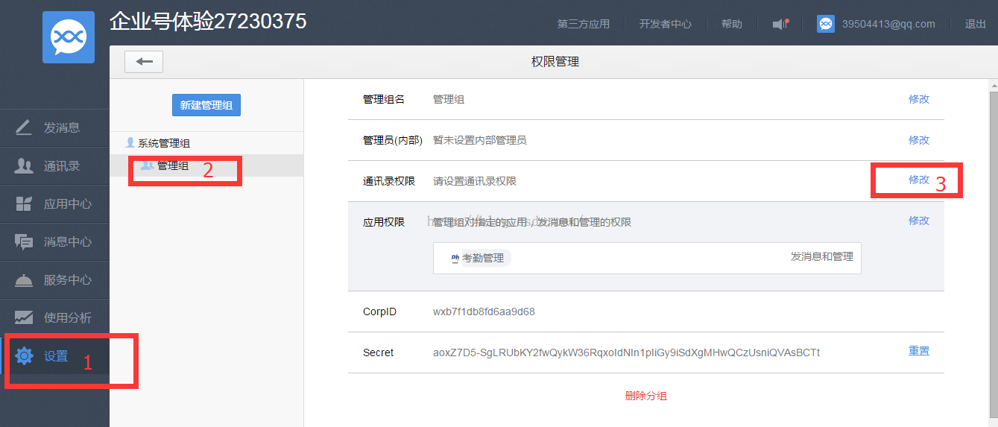The height and width of the screenshot is (427, 998).
Task: Click the 新建管理组 button
Action: pyautogui.click(x=206, y=105)
